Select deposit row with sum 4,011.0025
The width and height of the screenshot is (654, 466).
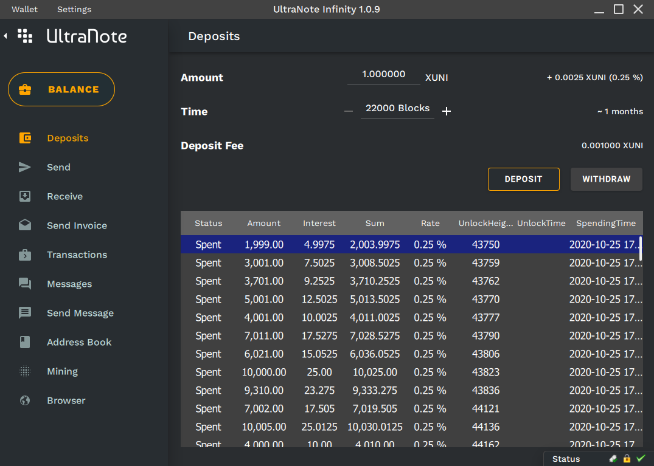click(411, 317)
